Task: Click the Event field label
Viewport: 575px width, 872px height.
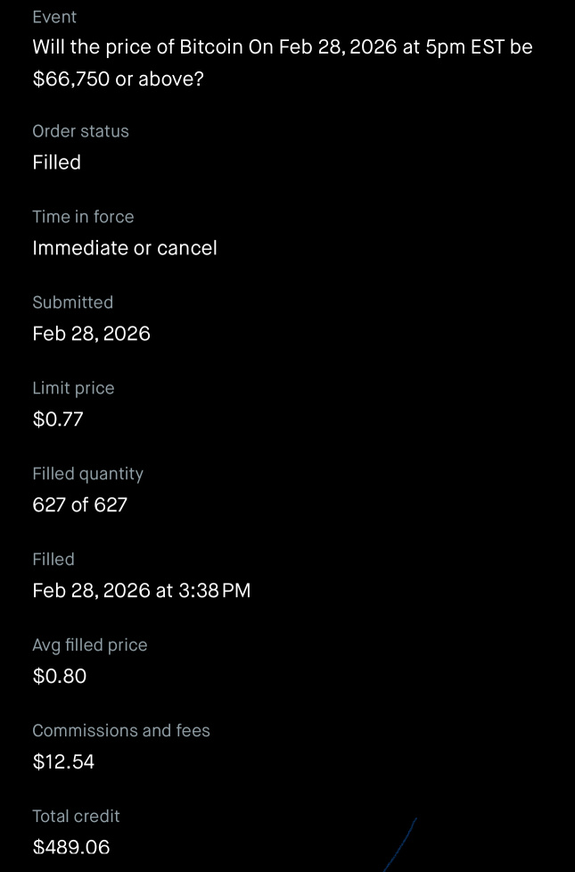Action: pos(54,17)
